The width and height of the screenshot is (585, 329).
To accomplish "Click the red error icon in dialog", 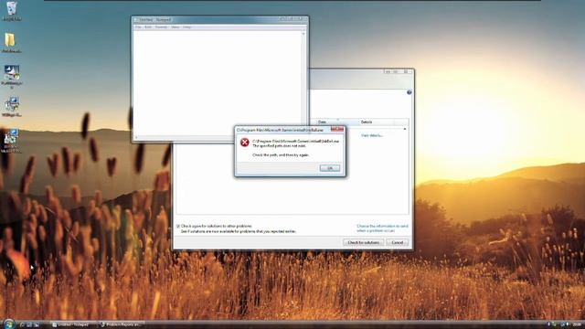I will [244, 143].
